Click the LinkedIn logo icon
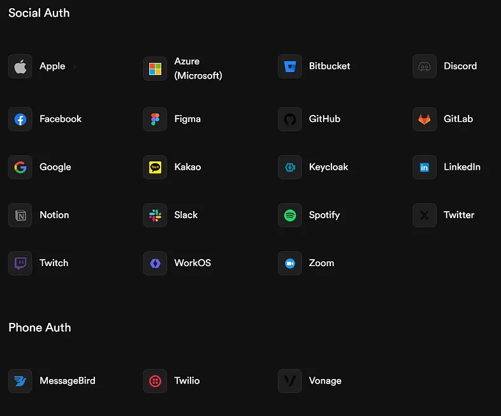The width and height of the screenshot is (501, 416). 425,167
